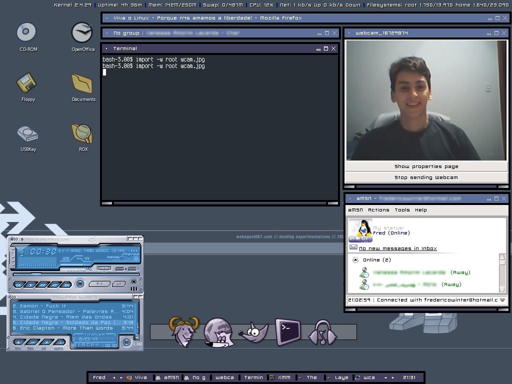Select Eric Clapton - More Than Words track
The width and height of the screenshot is (512, 384).
click(73, 328)
